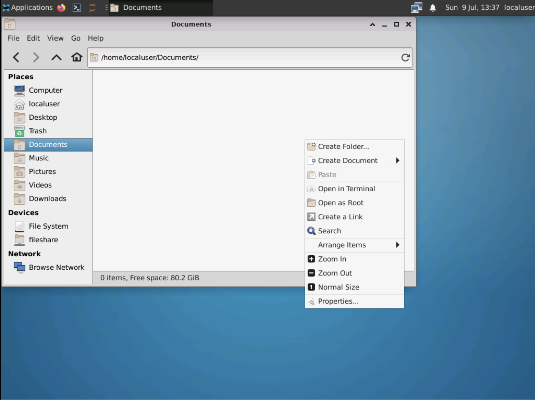Open Downloads folder in the sidebar
Image resolution: width=535 pixels, height=400 pixels.
[48, 199]
